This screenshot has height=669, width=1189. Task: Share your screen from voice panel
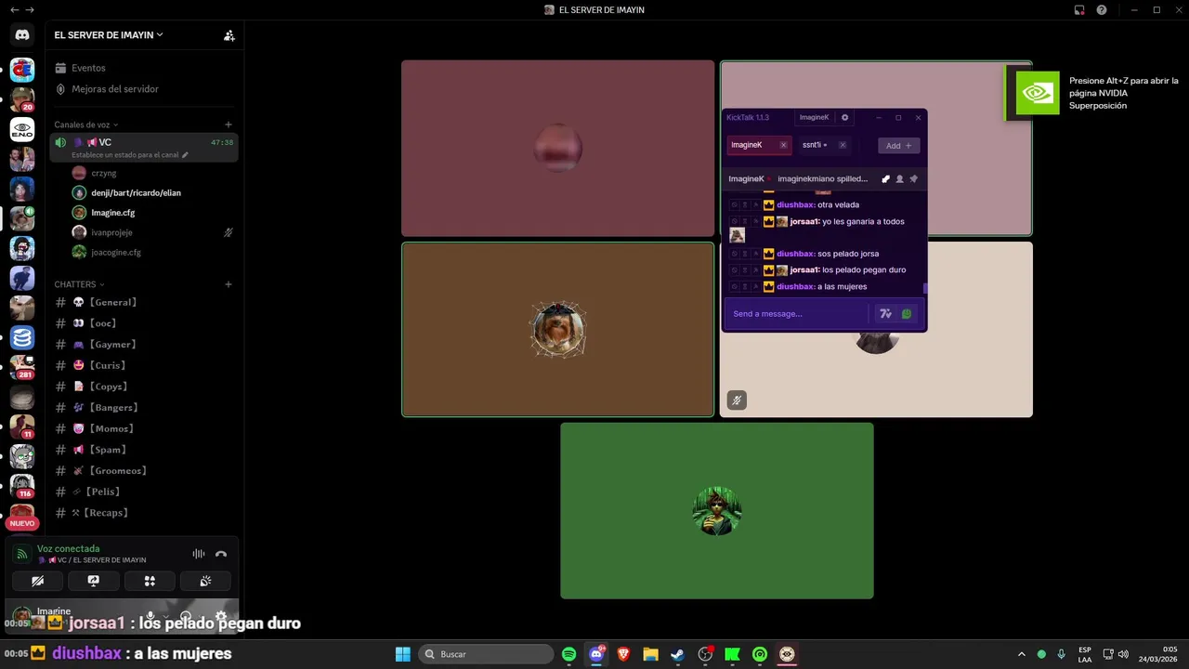pos(94,581)
